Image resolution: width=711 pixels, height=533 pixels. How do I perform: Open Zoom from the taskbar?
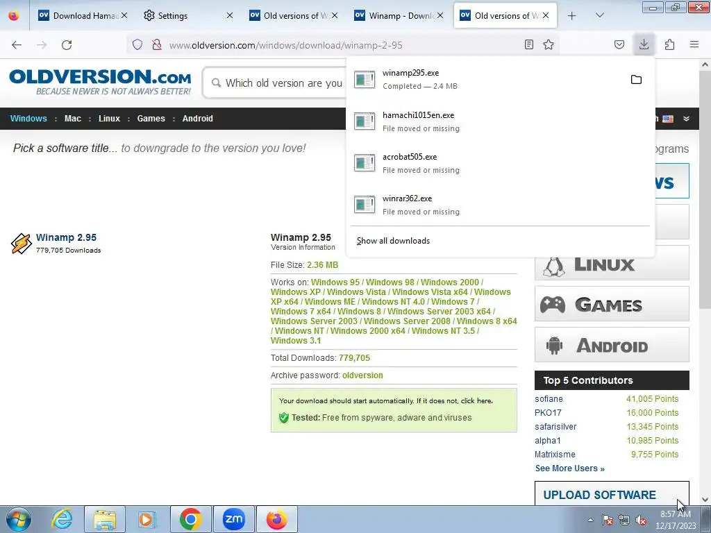[x=233, y=519]
